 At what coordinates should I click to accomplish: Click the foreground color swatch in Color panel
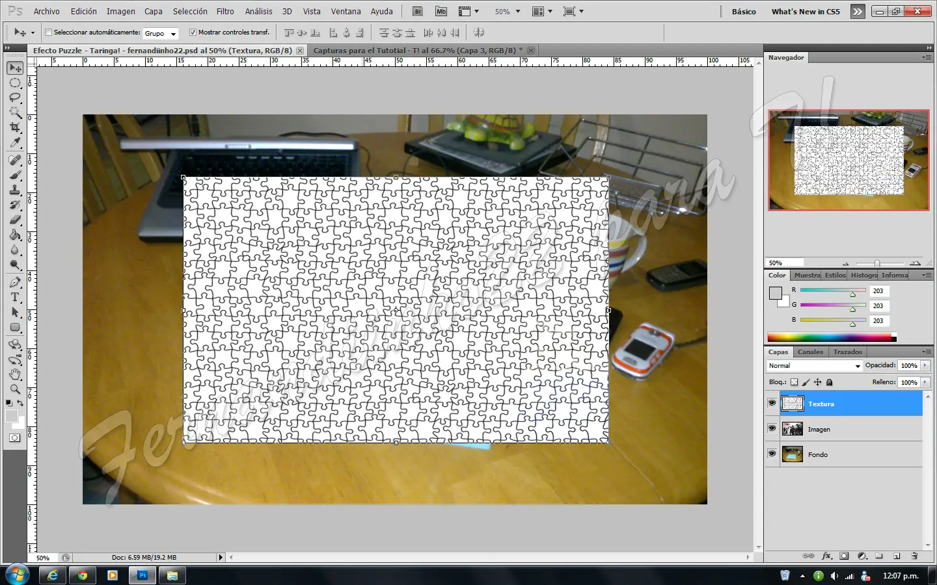pyautogui.click(x=775, y=293)
